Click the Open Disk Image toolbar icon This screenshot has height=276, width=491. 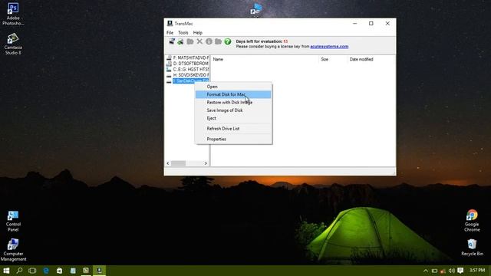point(172,41)
